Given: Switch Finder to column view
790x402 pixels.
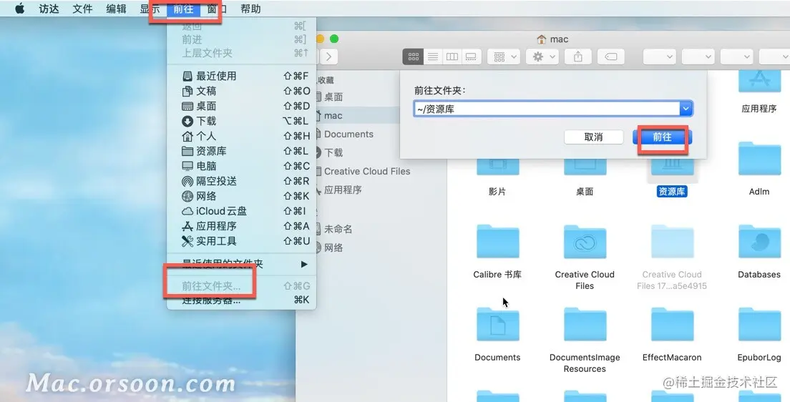Looking at the screenshot, I should pyautogui.click(x=452, y=57).
